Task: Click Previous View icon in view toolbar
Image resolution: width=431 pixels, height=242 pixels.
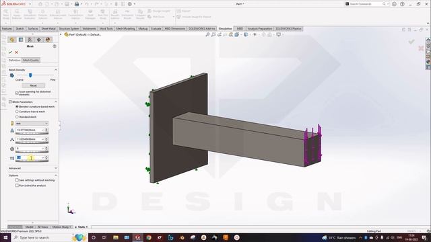Action: (220, 34)
